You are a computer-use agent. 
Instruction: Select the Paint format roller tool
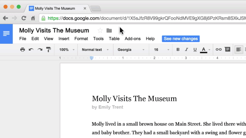coord(48,49)
